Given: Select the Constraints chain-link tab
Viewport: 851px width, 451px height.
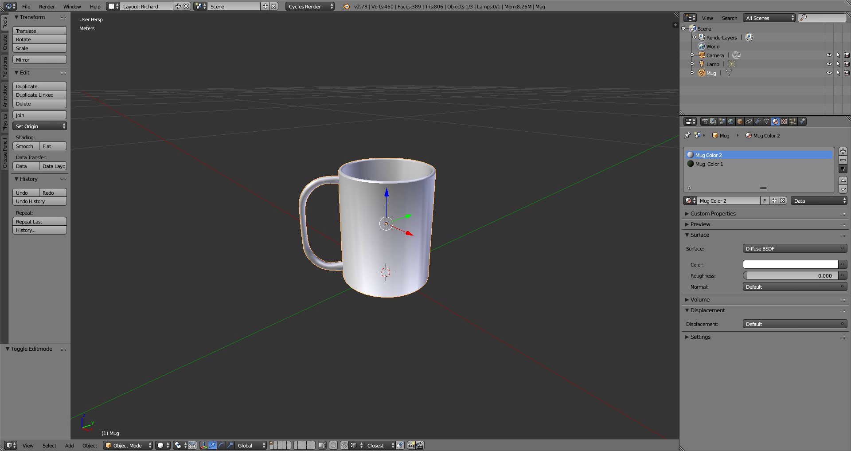Looking at the screenshot, I should pos(749,122).
